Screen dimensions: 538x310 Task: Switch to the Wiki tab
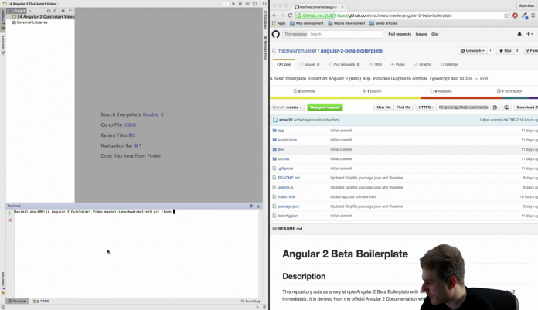point(376,64)
